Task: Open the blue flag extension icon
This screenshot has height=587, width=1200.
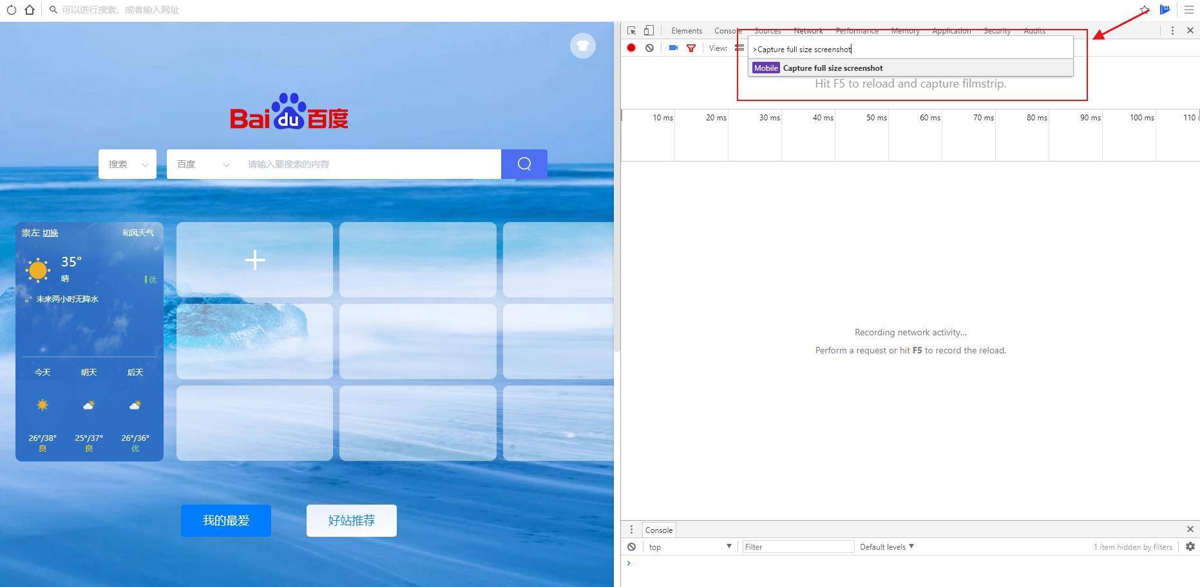Action: pyautogui.click(x=1165, y=10)
